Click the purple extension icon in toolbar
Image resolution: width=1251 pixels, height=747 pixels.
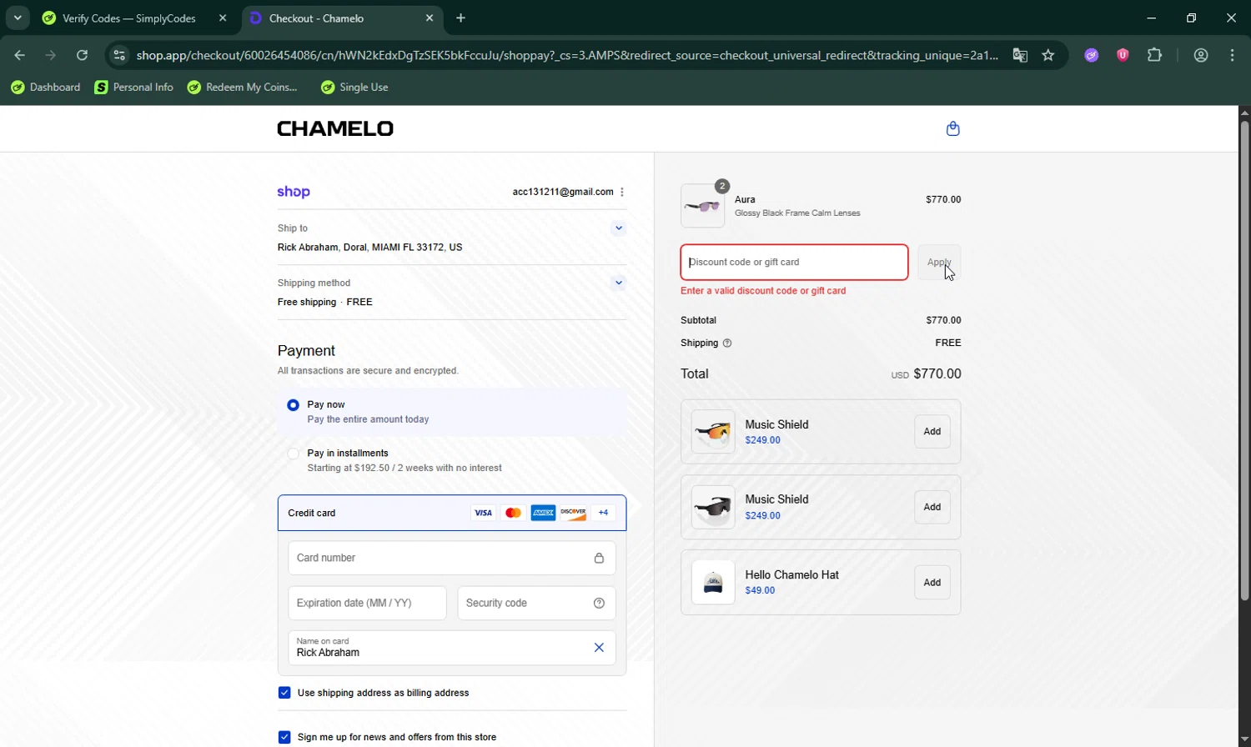coord(1092,55)
